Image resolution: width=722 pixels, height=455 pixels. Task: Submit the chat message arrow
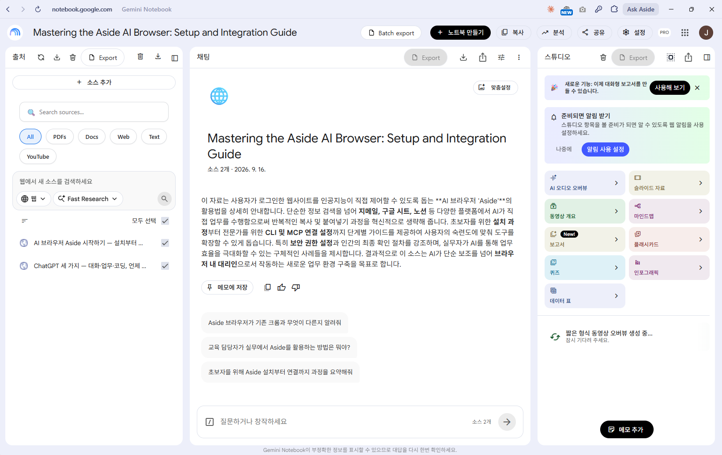tap(507, 422)
